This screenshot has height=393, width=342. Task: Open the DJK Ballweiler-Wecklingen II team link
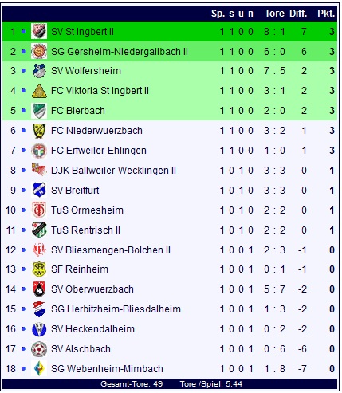pyautogui.click(x=113, y=171)
